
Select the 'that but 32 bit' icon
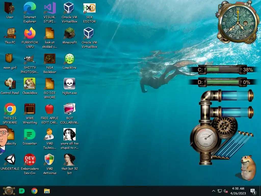click(x=70, y=164)
